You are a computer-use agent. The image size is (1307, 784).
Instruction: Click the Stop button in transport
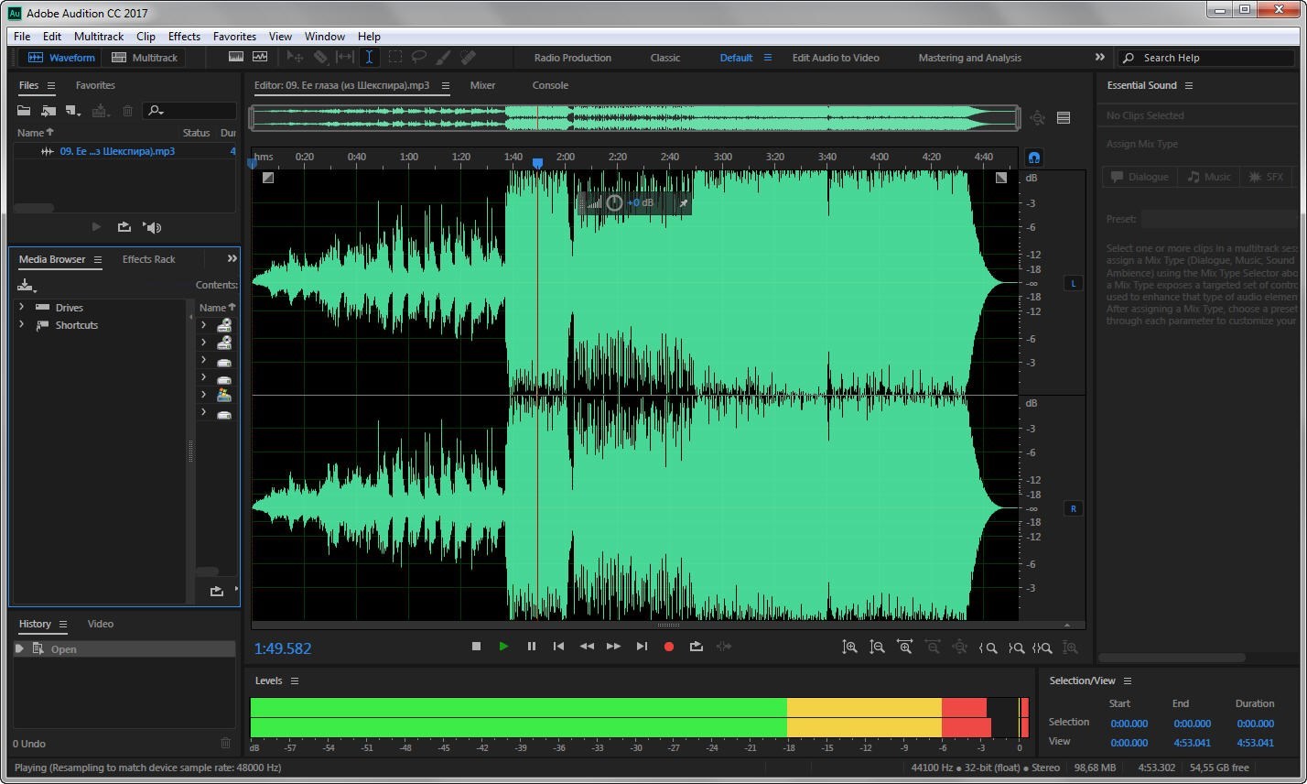pyautogui.click(x=476, y=647)
